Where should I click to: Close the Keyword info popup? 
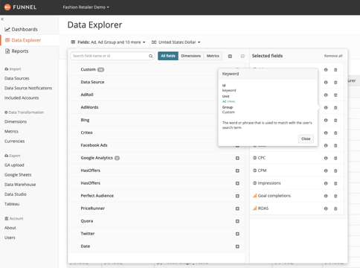click(x=306, y=138)
